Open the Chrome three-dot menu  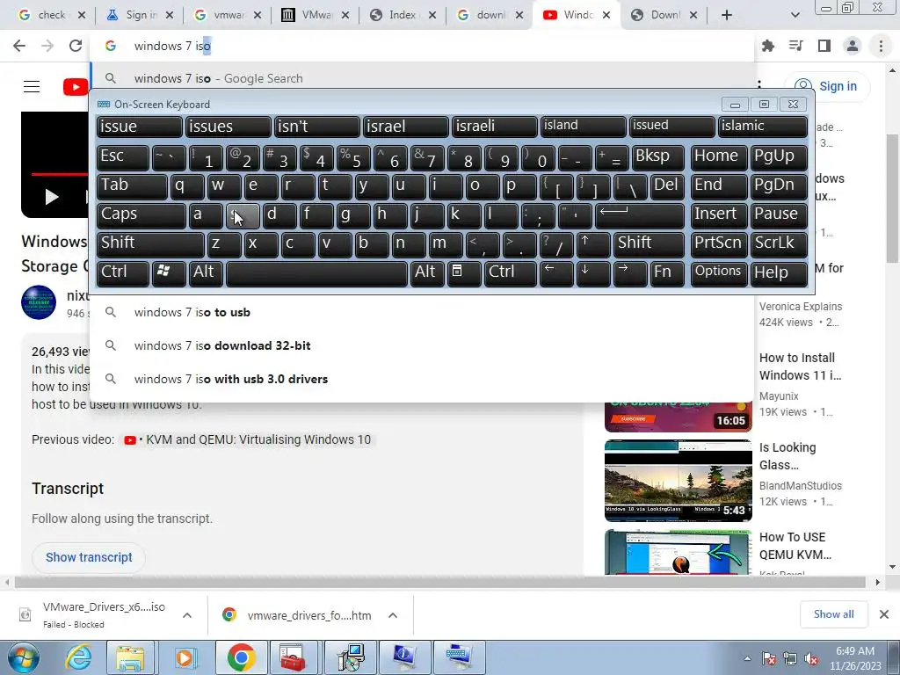pos(881,46)
